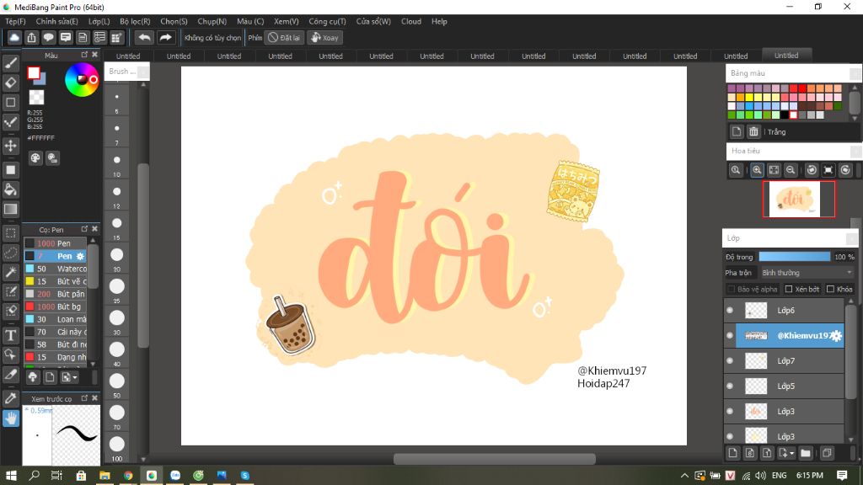Pick the black swatch in palette
The width and height of the screenshot is (863, 485).
coord(785,115)
